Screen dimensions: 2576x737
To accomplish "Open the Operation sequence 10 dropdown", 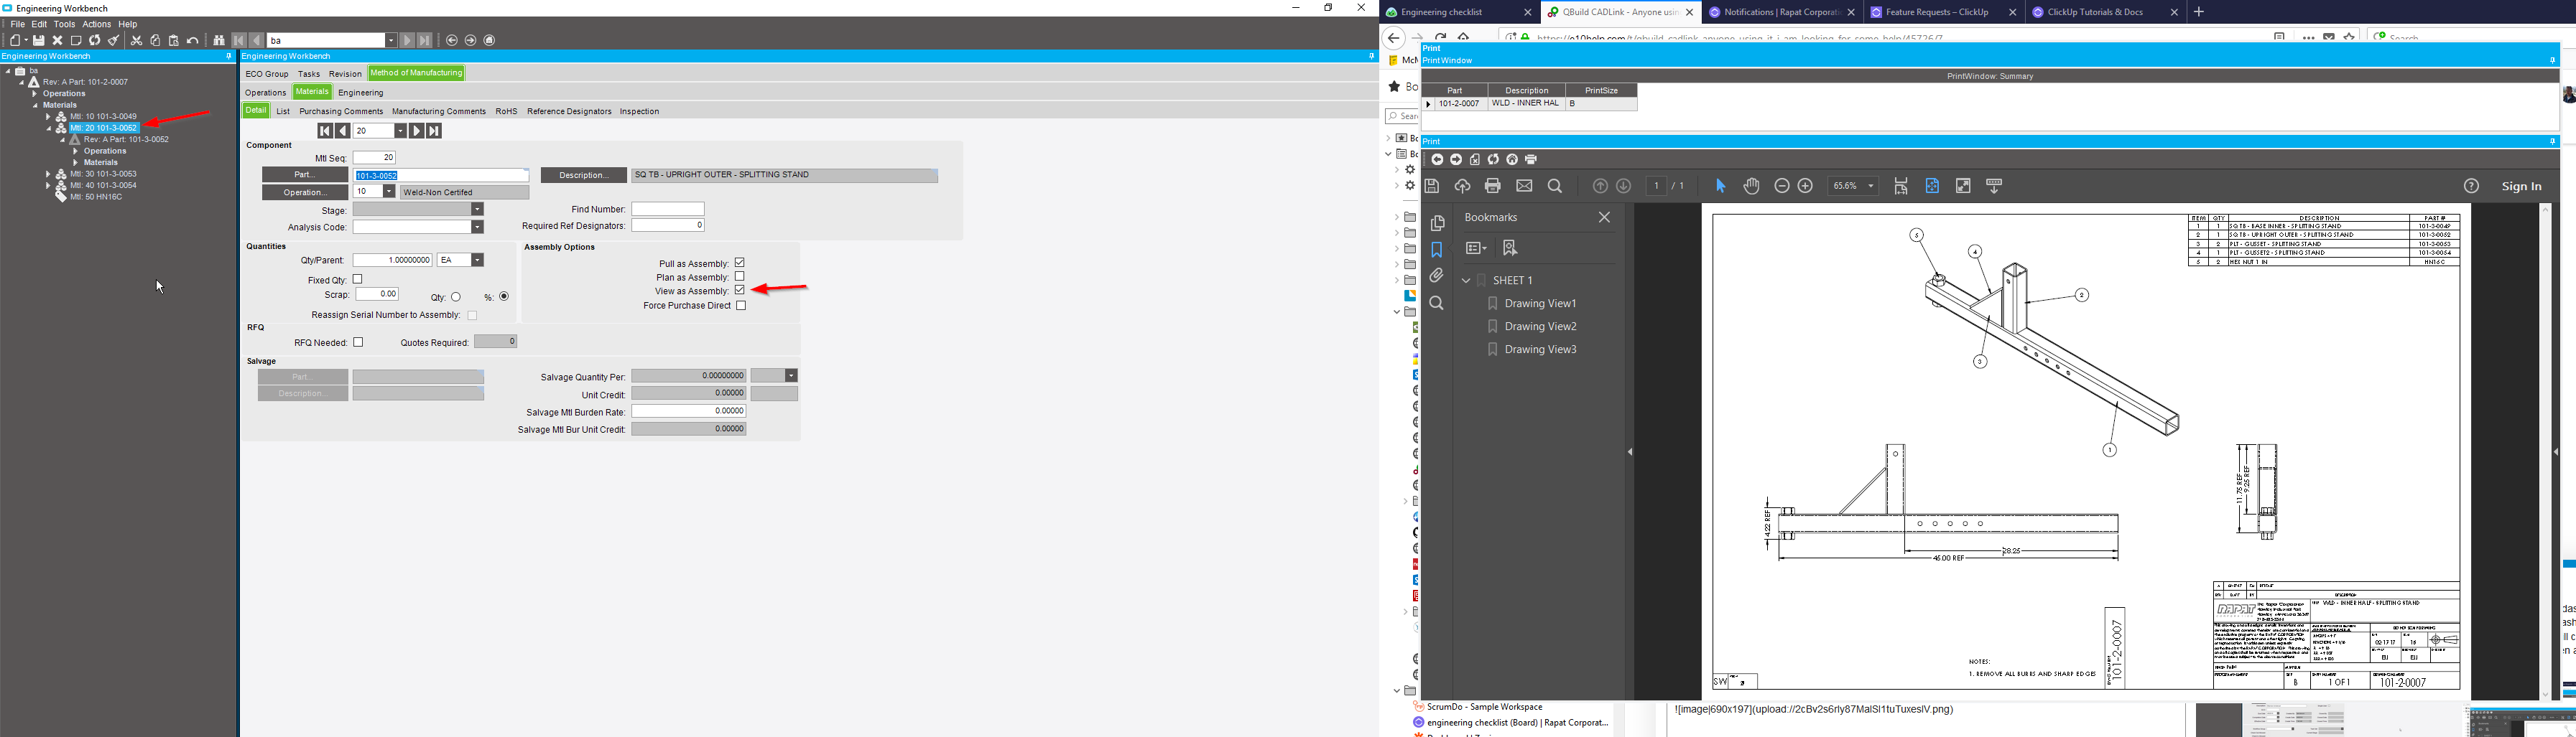I will click(x=389, y=192).
